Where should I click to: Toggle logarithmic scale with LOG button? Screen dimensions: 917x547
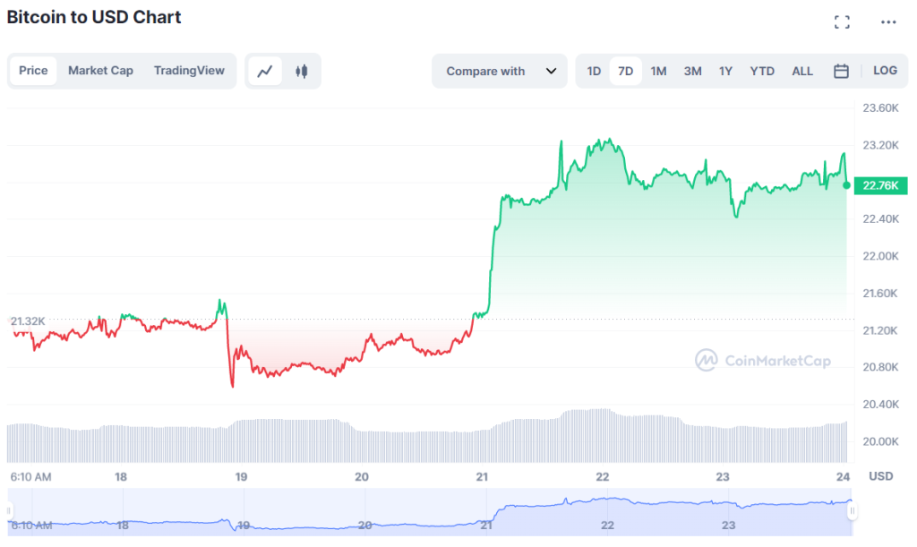pos(885,70)
